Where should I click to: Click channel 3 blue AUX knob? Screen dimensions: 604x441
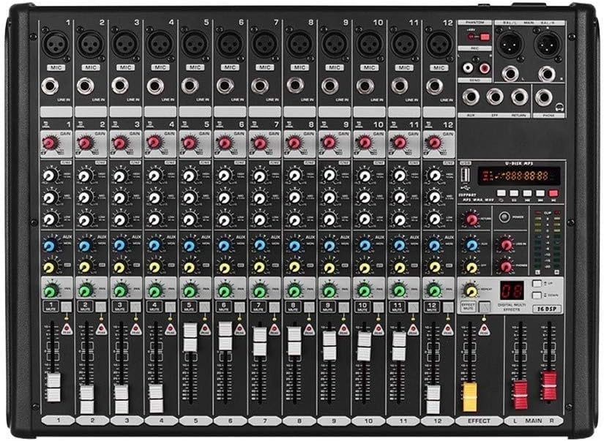[119, 245]
